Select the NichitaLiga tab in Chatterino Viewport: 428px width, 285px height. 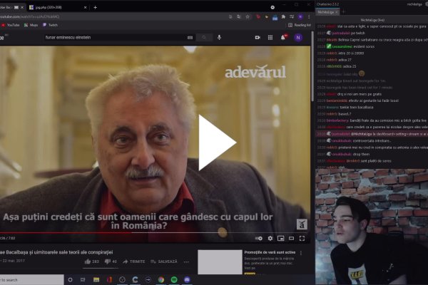[x=328, y=12]
